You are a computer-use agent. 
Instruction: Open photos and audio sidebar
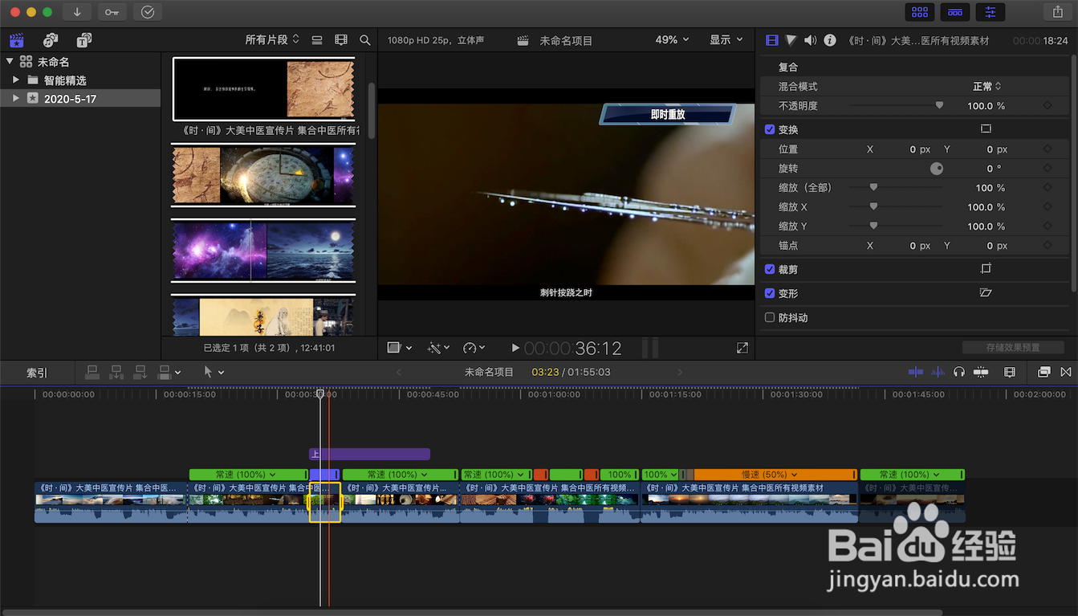[51, 39]
